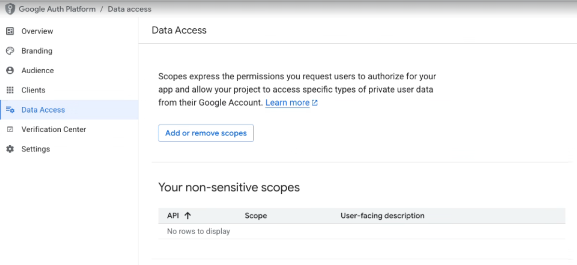577x265 pixels.
Task: Click the Add or remove scopes button
Action: click(x=206, y=133)
